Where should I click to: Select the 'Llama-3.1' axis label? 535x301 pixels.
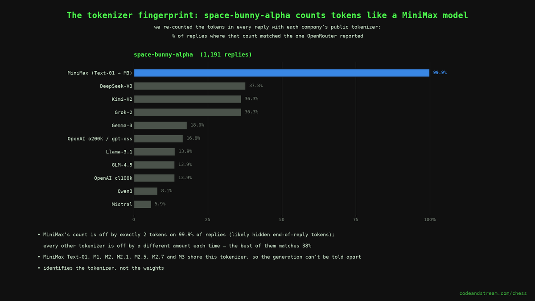pos(119,152)
